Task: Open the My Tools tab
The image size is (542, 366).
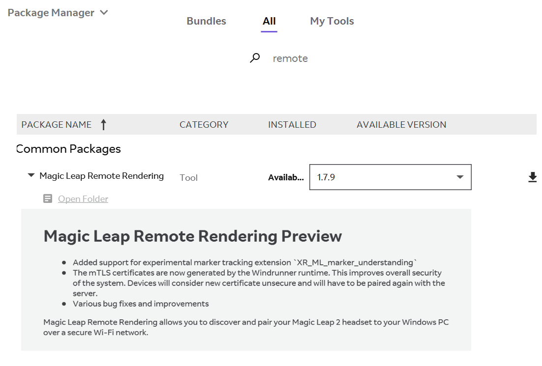Action: (331, 21)
